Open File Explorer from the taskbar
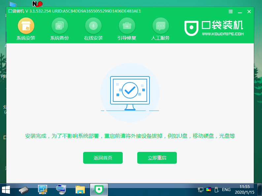Viewport: 262px width, 196px height. 80,189
